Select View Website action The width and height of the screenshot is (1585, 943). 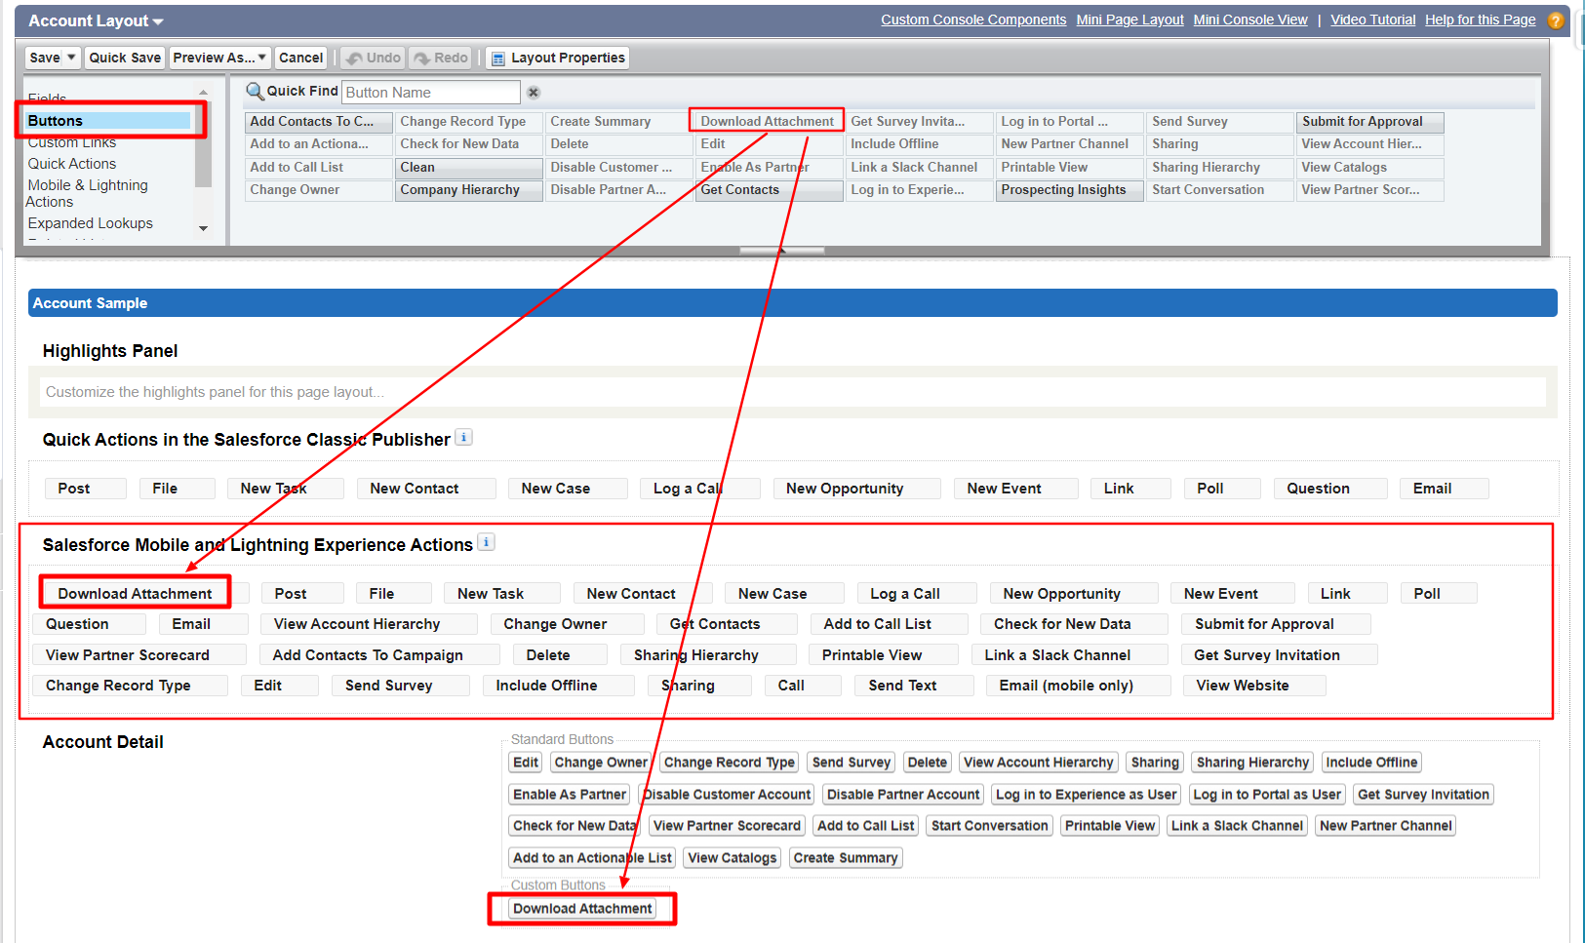pyautogui.click(x=1254, y=686)
